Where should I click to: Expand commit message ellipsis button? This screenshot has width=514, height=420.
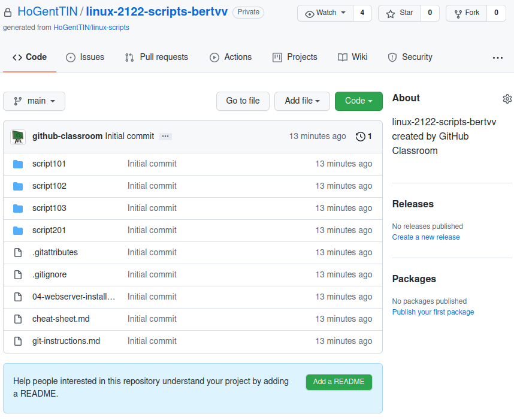click(166, 137)
